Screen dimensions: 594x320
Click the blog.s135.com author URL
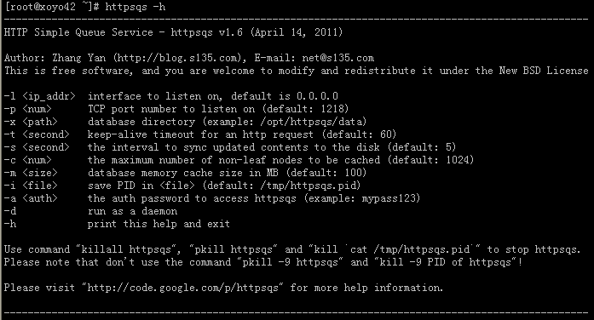pyautogui.click(x=177, y=58)
